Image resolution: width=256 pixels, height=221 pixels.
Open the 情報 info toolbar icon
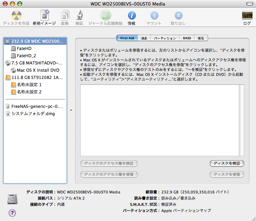pos(132,16)
